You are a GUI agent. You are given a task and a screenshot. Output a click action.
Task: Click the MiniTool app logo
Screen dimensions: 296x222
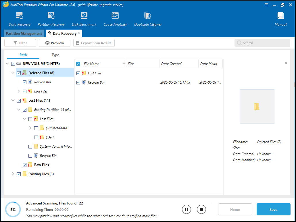(x=5, y=5)
